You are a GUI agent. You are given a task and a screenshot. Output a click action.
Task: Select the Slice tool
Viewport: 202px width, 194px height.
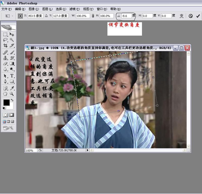pos(12,45)
